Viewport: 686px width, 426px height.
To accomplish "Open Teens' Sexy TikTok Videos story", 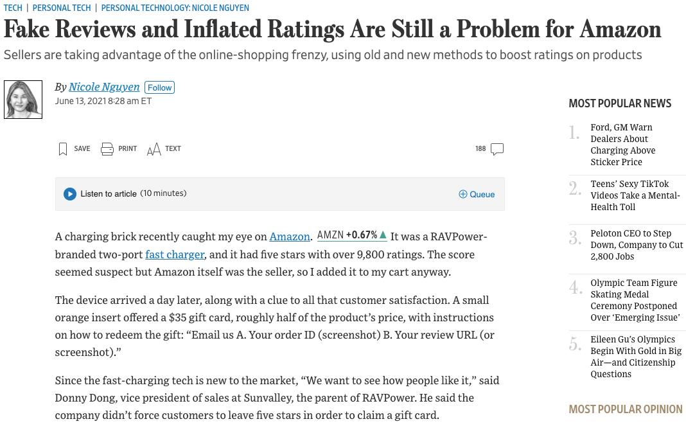I will (635, 195).
